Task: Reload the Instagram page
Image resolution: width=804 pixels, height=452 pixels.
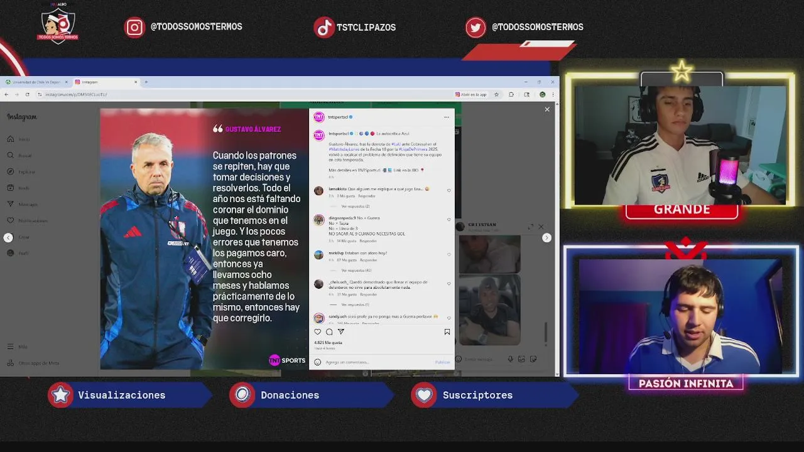Action: coord(27,94)
